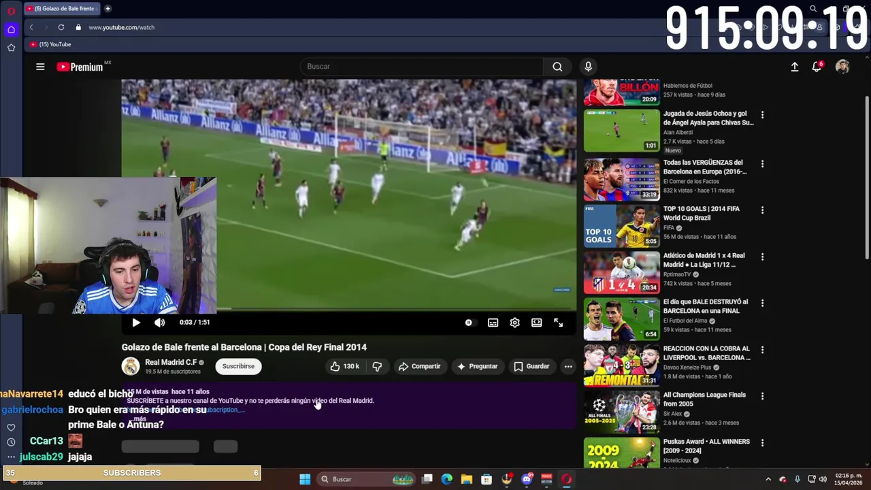Open Windows Start menu
This screenshot has width=871, height=490.
click(305, 479)
